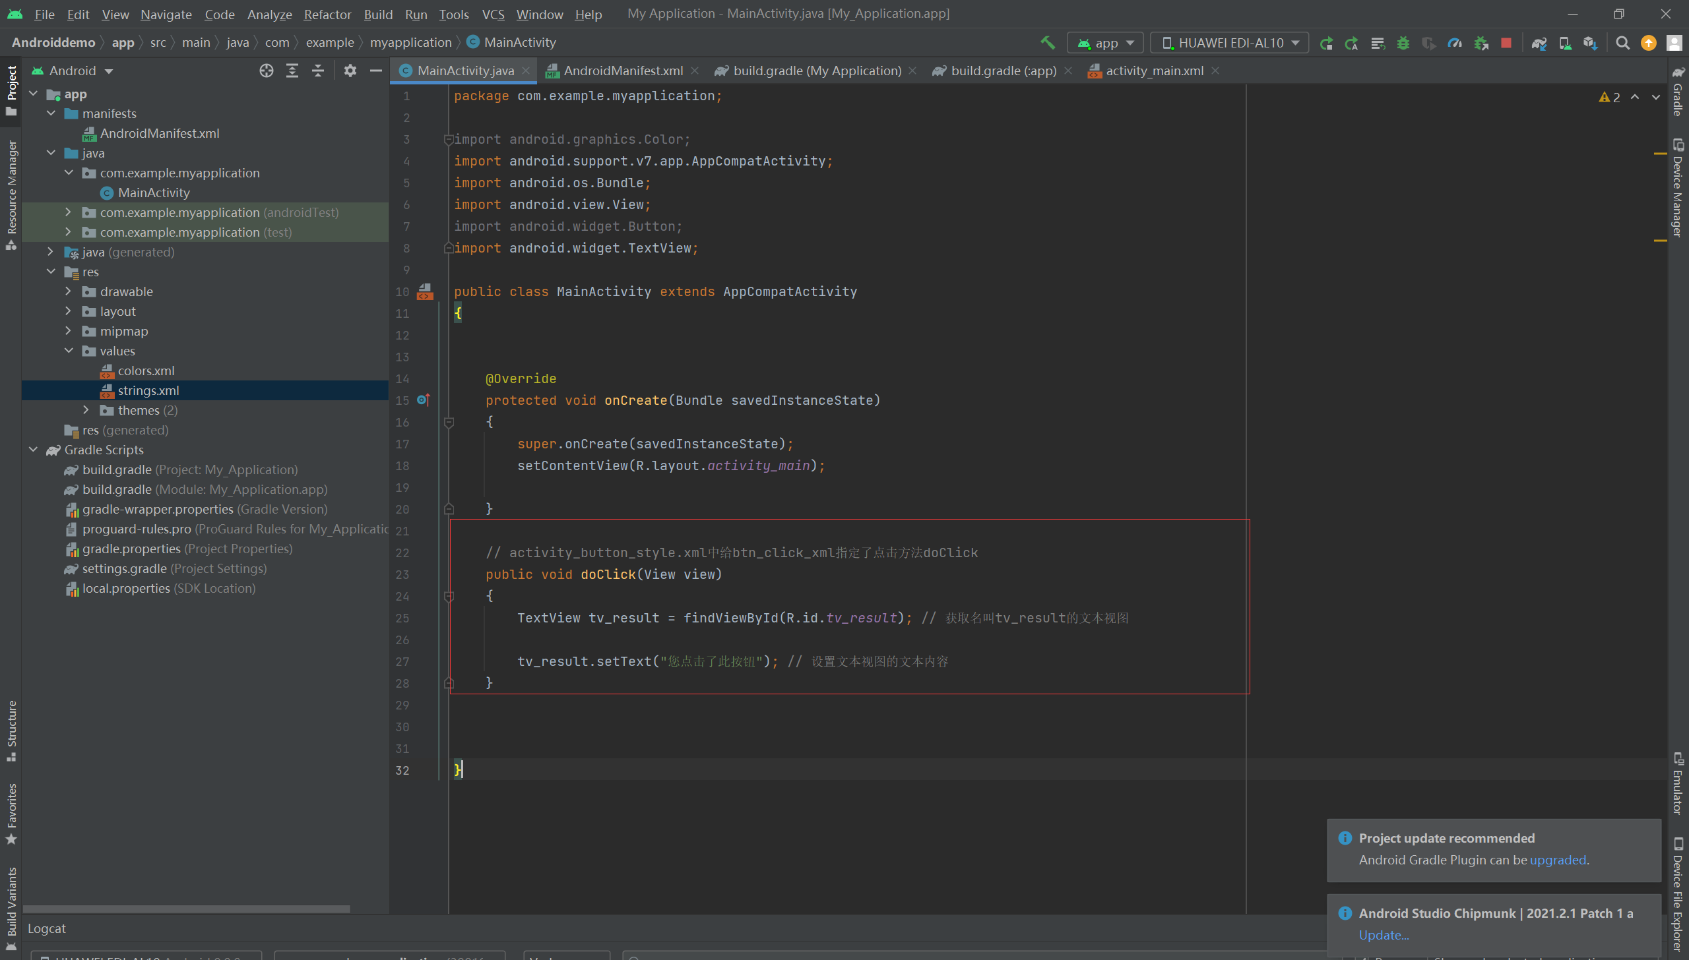
Task: Click the Search Everywhere magnifier icon
Action: (x=1623, y=43)
